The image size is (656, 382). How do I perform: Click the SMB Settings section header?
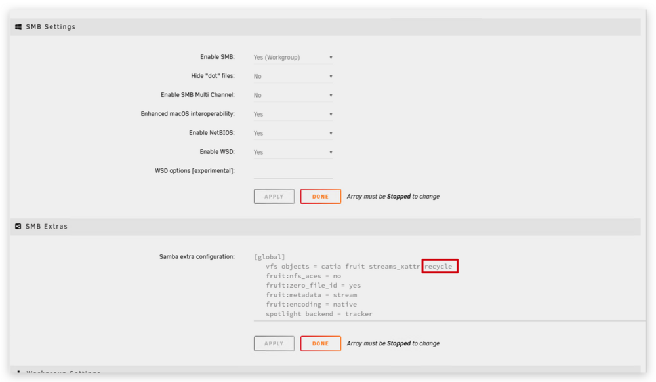click(x=325, y=27)
